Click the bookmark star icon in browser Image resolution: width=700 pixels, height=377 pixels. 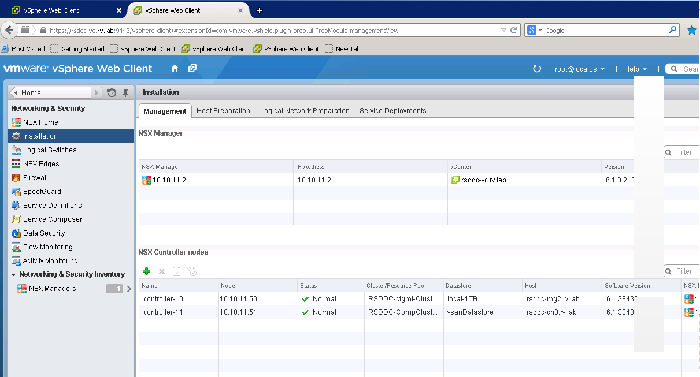click(691, 31)
